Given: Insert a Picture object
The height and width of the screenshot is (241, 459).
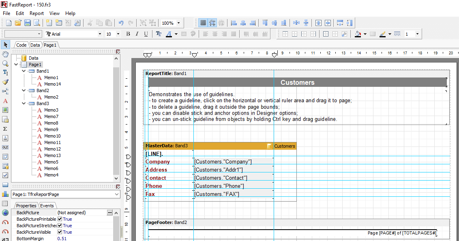Looking at the screenshot, I should click(x=5, y=110).
